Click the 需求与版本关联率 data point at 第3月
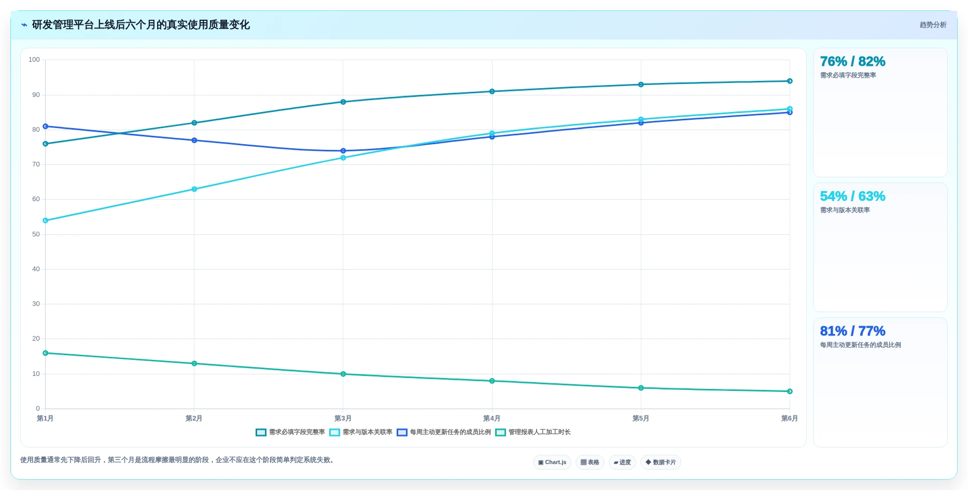The image size is (968, 490). point(343,158)
